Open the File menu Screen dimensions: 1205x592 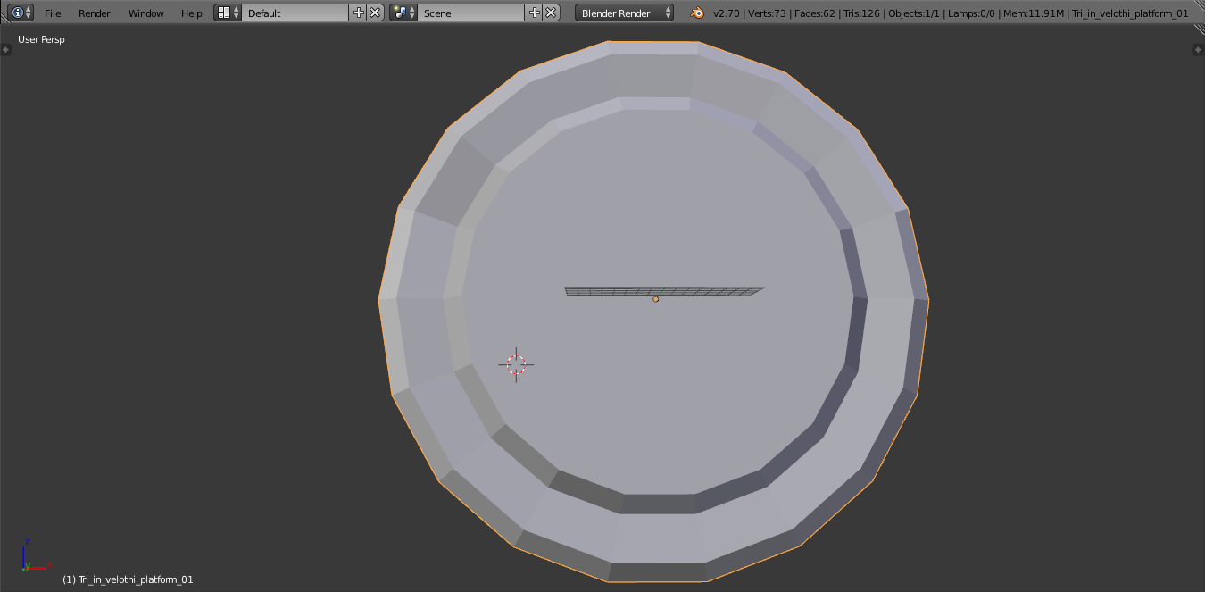[x=53, y=13]
